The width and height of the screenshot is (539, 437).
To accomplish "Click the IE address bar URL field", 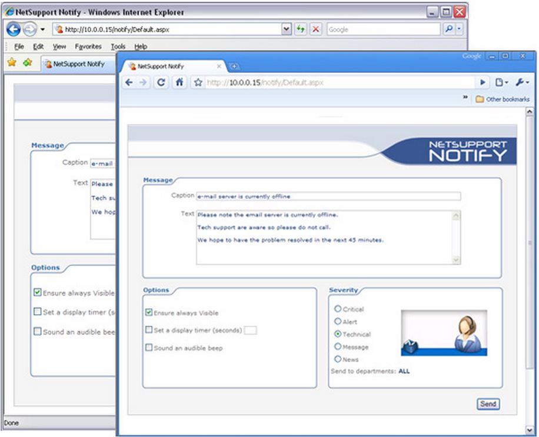I will (x=167, y=29).
